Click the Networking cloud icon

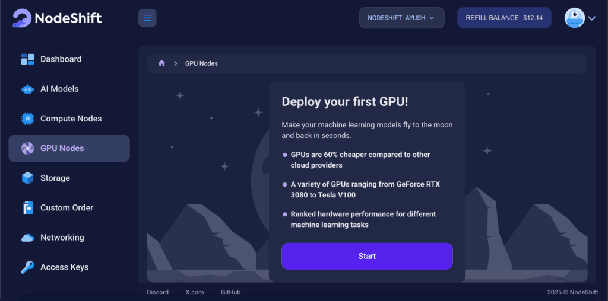(x=27, y=238)
